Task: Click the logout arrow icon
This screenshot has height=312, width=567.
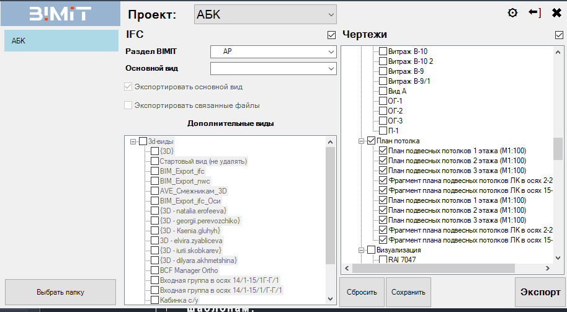Action: tap(534, 13)
